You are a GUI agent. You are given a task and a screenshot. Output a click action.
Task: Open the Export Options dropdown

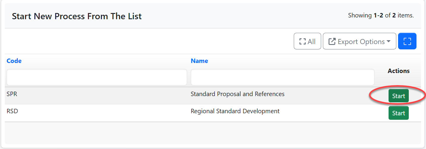tap(359, 41)
